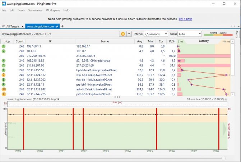
Task: Click the 100,0 packet loss value
Action: click(x=172, y=56)
